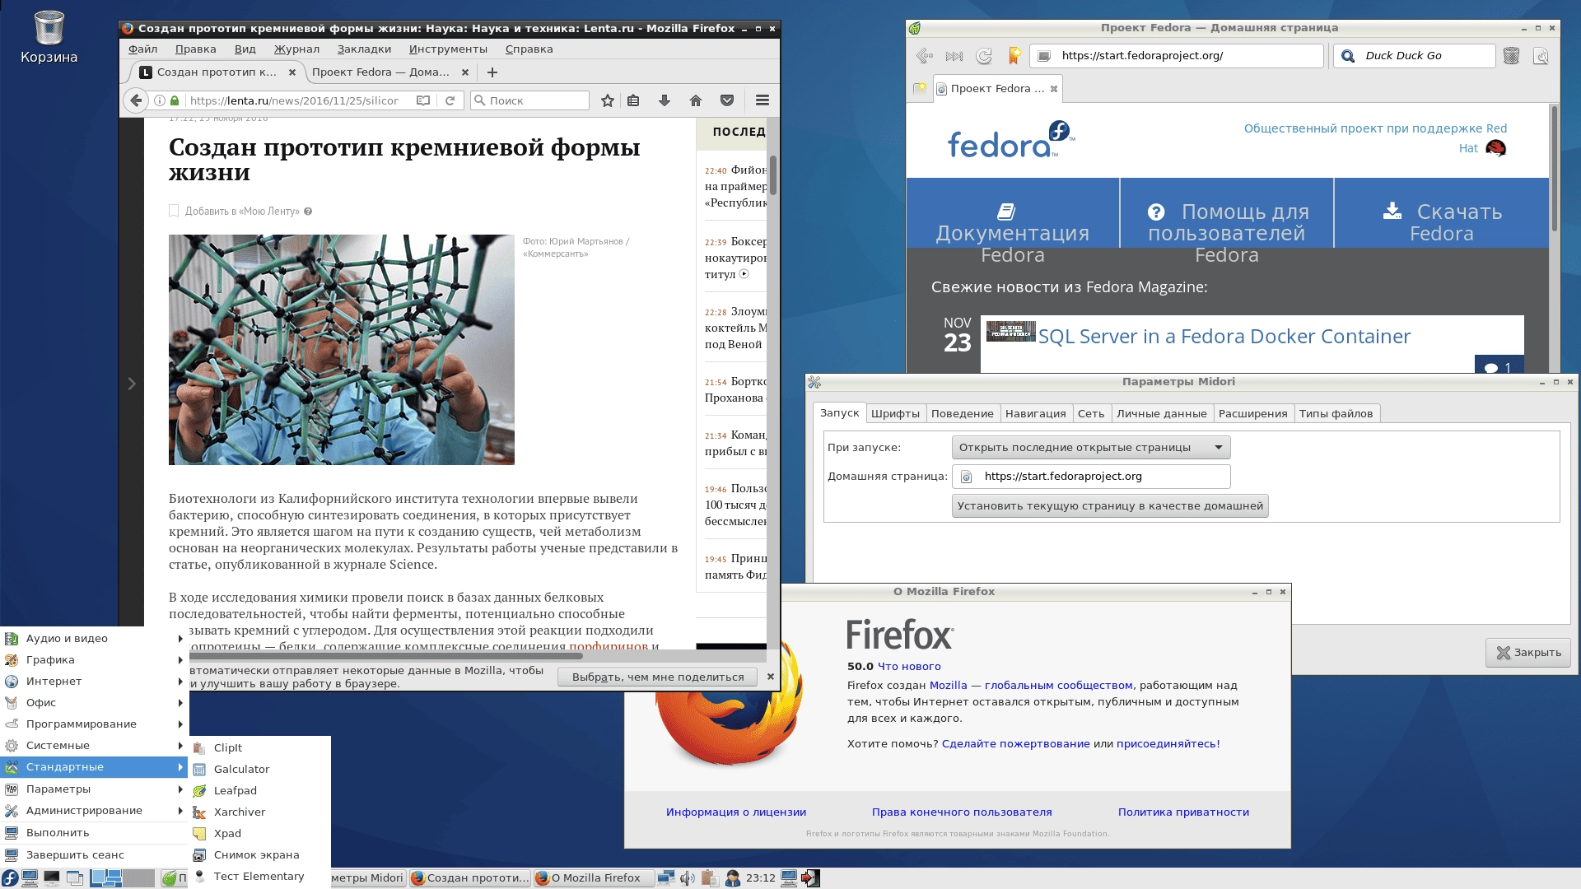Screen dimensions: 1581x889
Task: Open the Корзина trash icon on desktop
Action: [x=49, y=38]
